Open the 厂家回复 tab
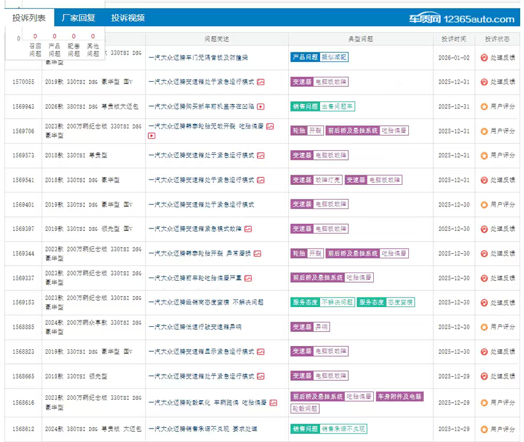 (x=77, y=18)
